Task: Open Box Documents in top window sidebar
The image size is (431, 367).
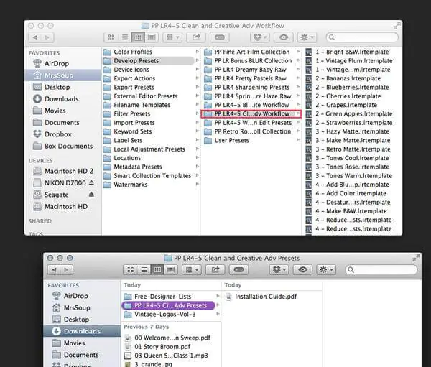Action: click(x=62, y=147)
